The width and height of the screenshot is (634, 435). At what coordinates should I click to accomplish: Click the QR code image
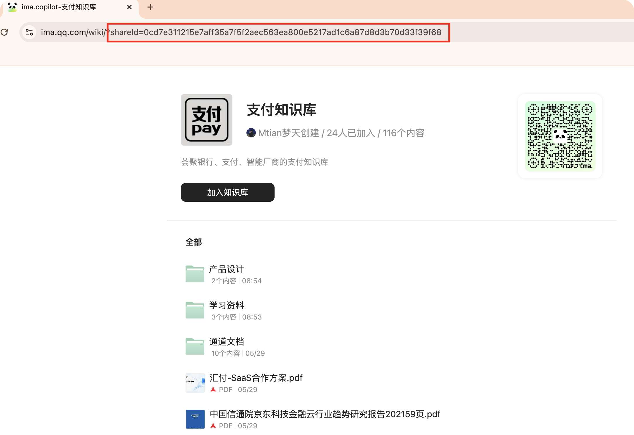point(560,136)
